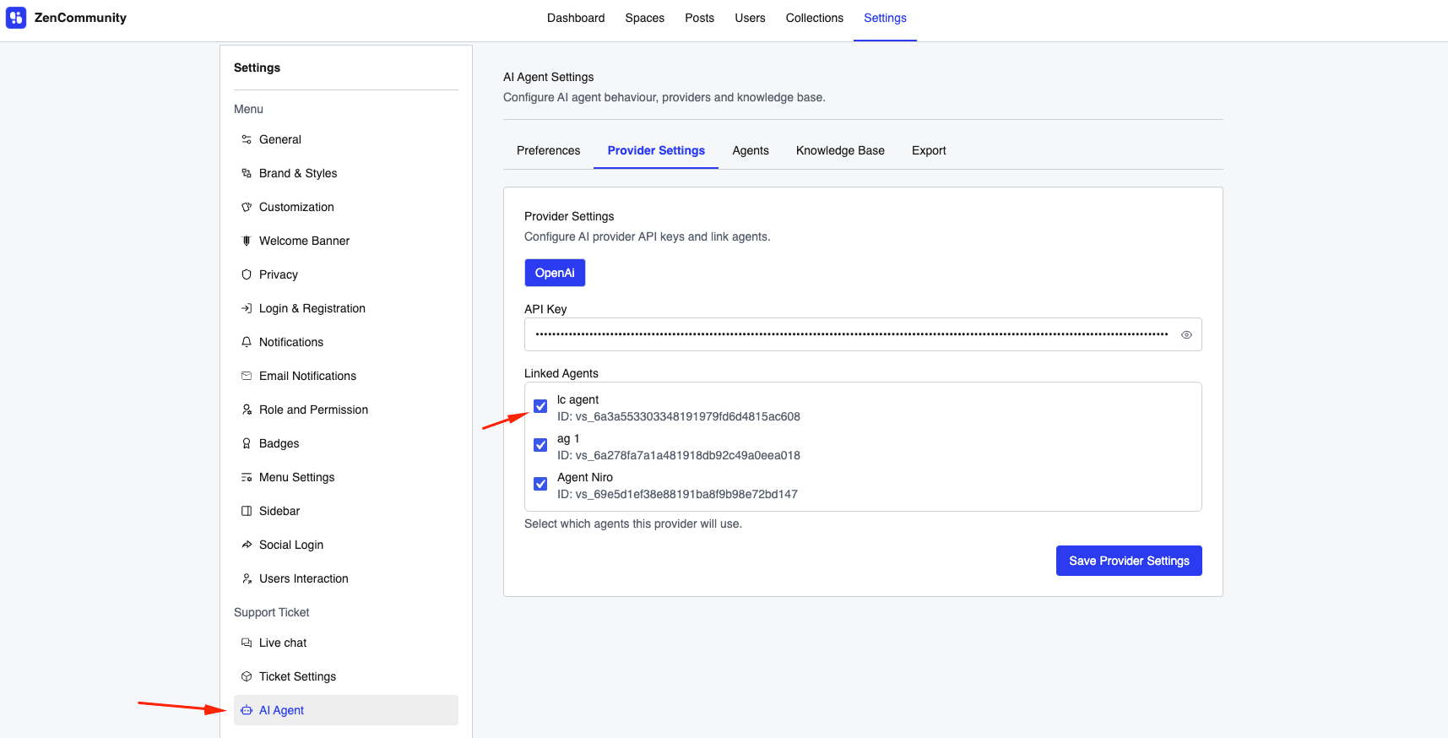Click the AI Agent robot icon

(x=247, y=710)
